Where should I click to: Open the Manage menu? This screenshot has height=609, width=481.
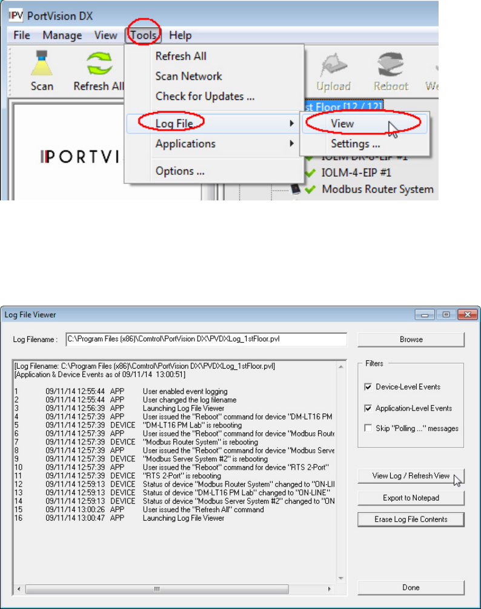(x=62, y=35)
